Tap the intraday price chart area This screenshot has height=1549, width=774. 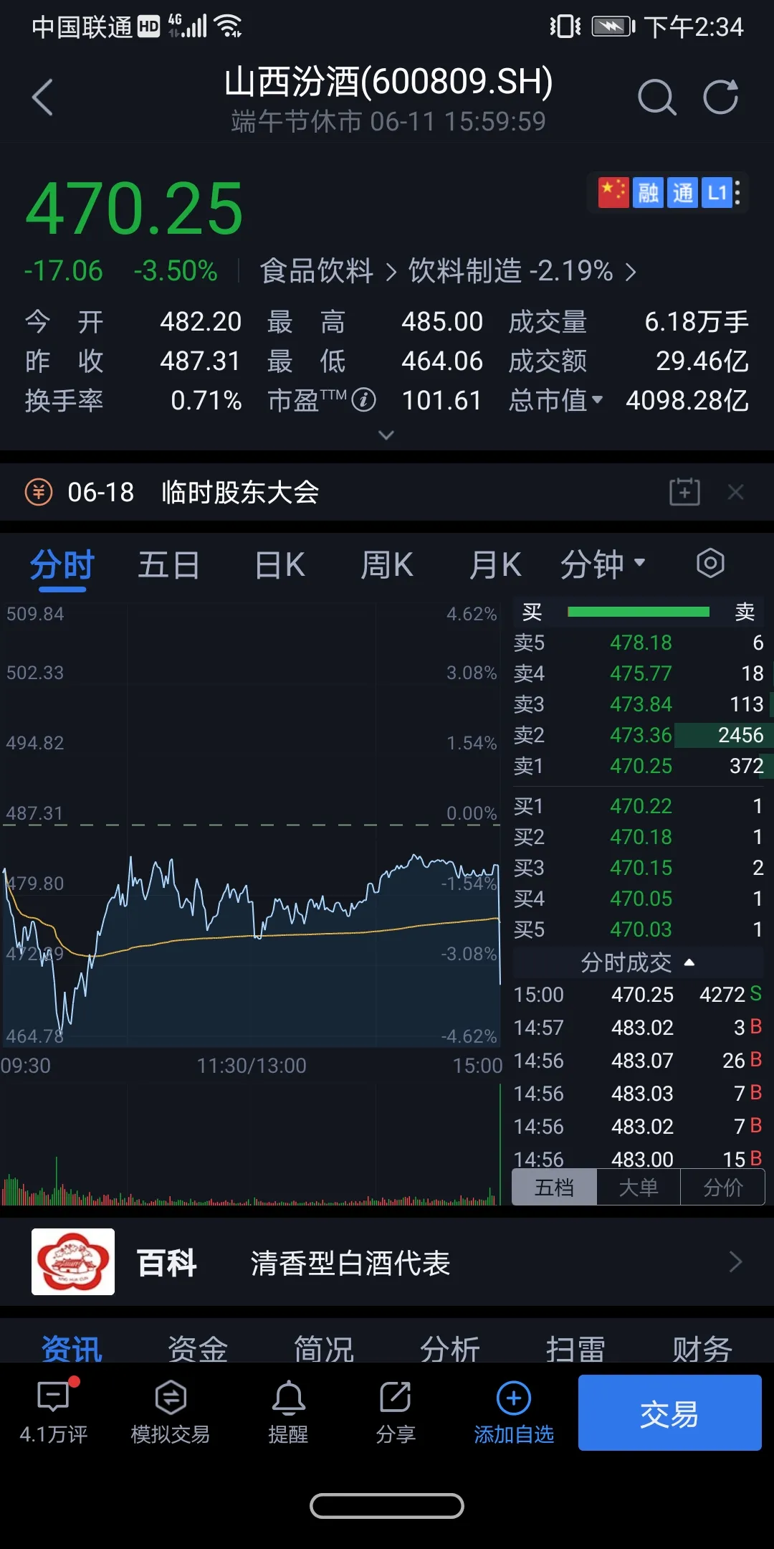(251, 825)
